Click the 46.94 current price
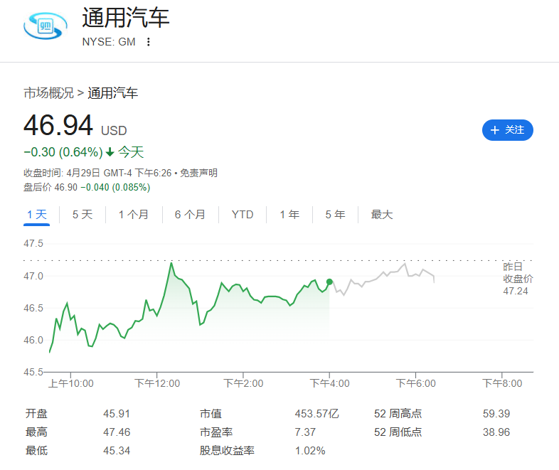The height and width of the screenshot is (470, 559). (58, 125)
